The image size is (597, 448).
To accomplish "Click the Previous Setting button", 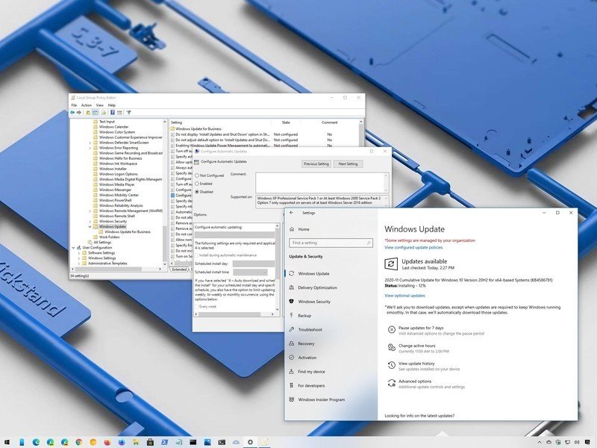I will [316, 164].
